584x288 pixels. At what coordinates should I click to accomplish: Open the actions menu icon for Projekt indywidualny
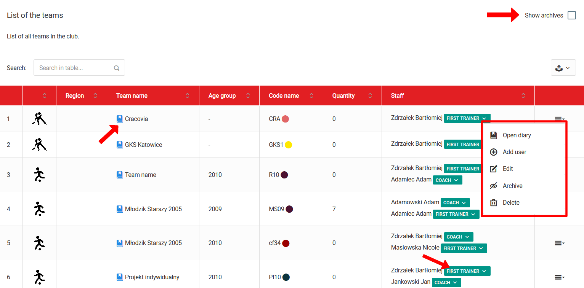(559, 277)
